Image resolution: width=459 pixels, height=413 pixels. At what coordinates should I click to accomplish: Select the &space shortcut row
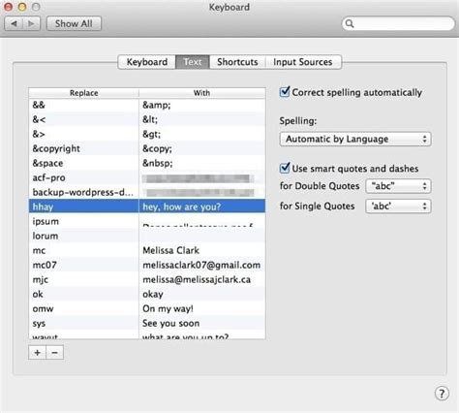(x=147, y=163)
